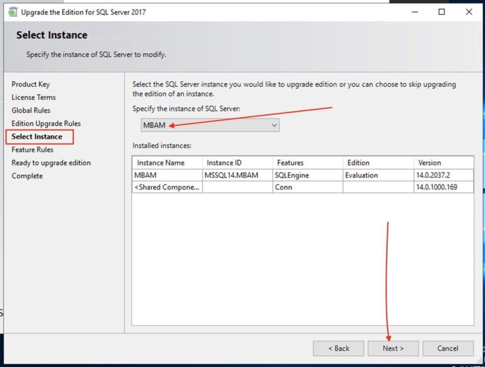
Task: Click the Instance ID column header
Action: [237, 162]
